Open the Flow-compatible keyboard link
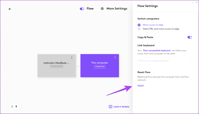Screen dimensions: 199x114 (x=157, y=50)
